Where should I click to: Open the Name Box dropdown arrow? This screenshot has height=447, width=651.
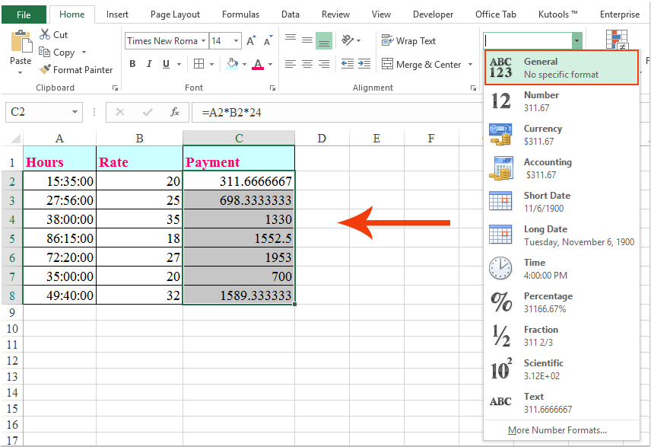pyautogui.click(x=75, y=112)
